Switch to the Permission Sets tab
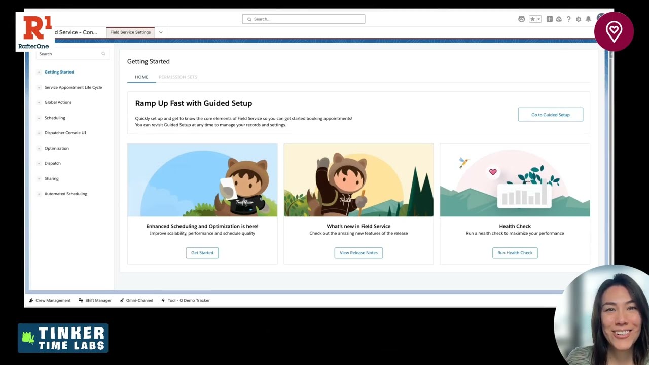Screen dimensions: 649x365 (x=178, y=77)
